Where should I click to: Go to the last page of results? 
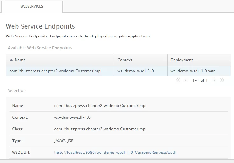tap(222, 80)
